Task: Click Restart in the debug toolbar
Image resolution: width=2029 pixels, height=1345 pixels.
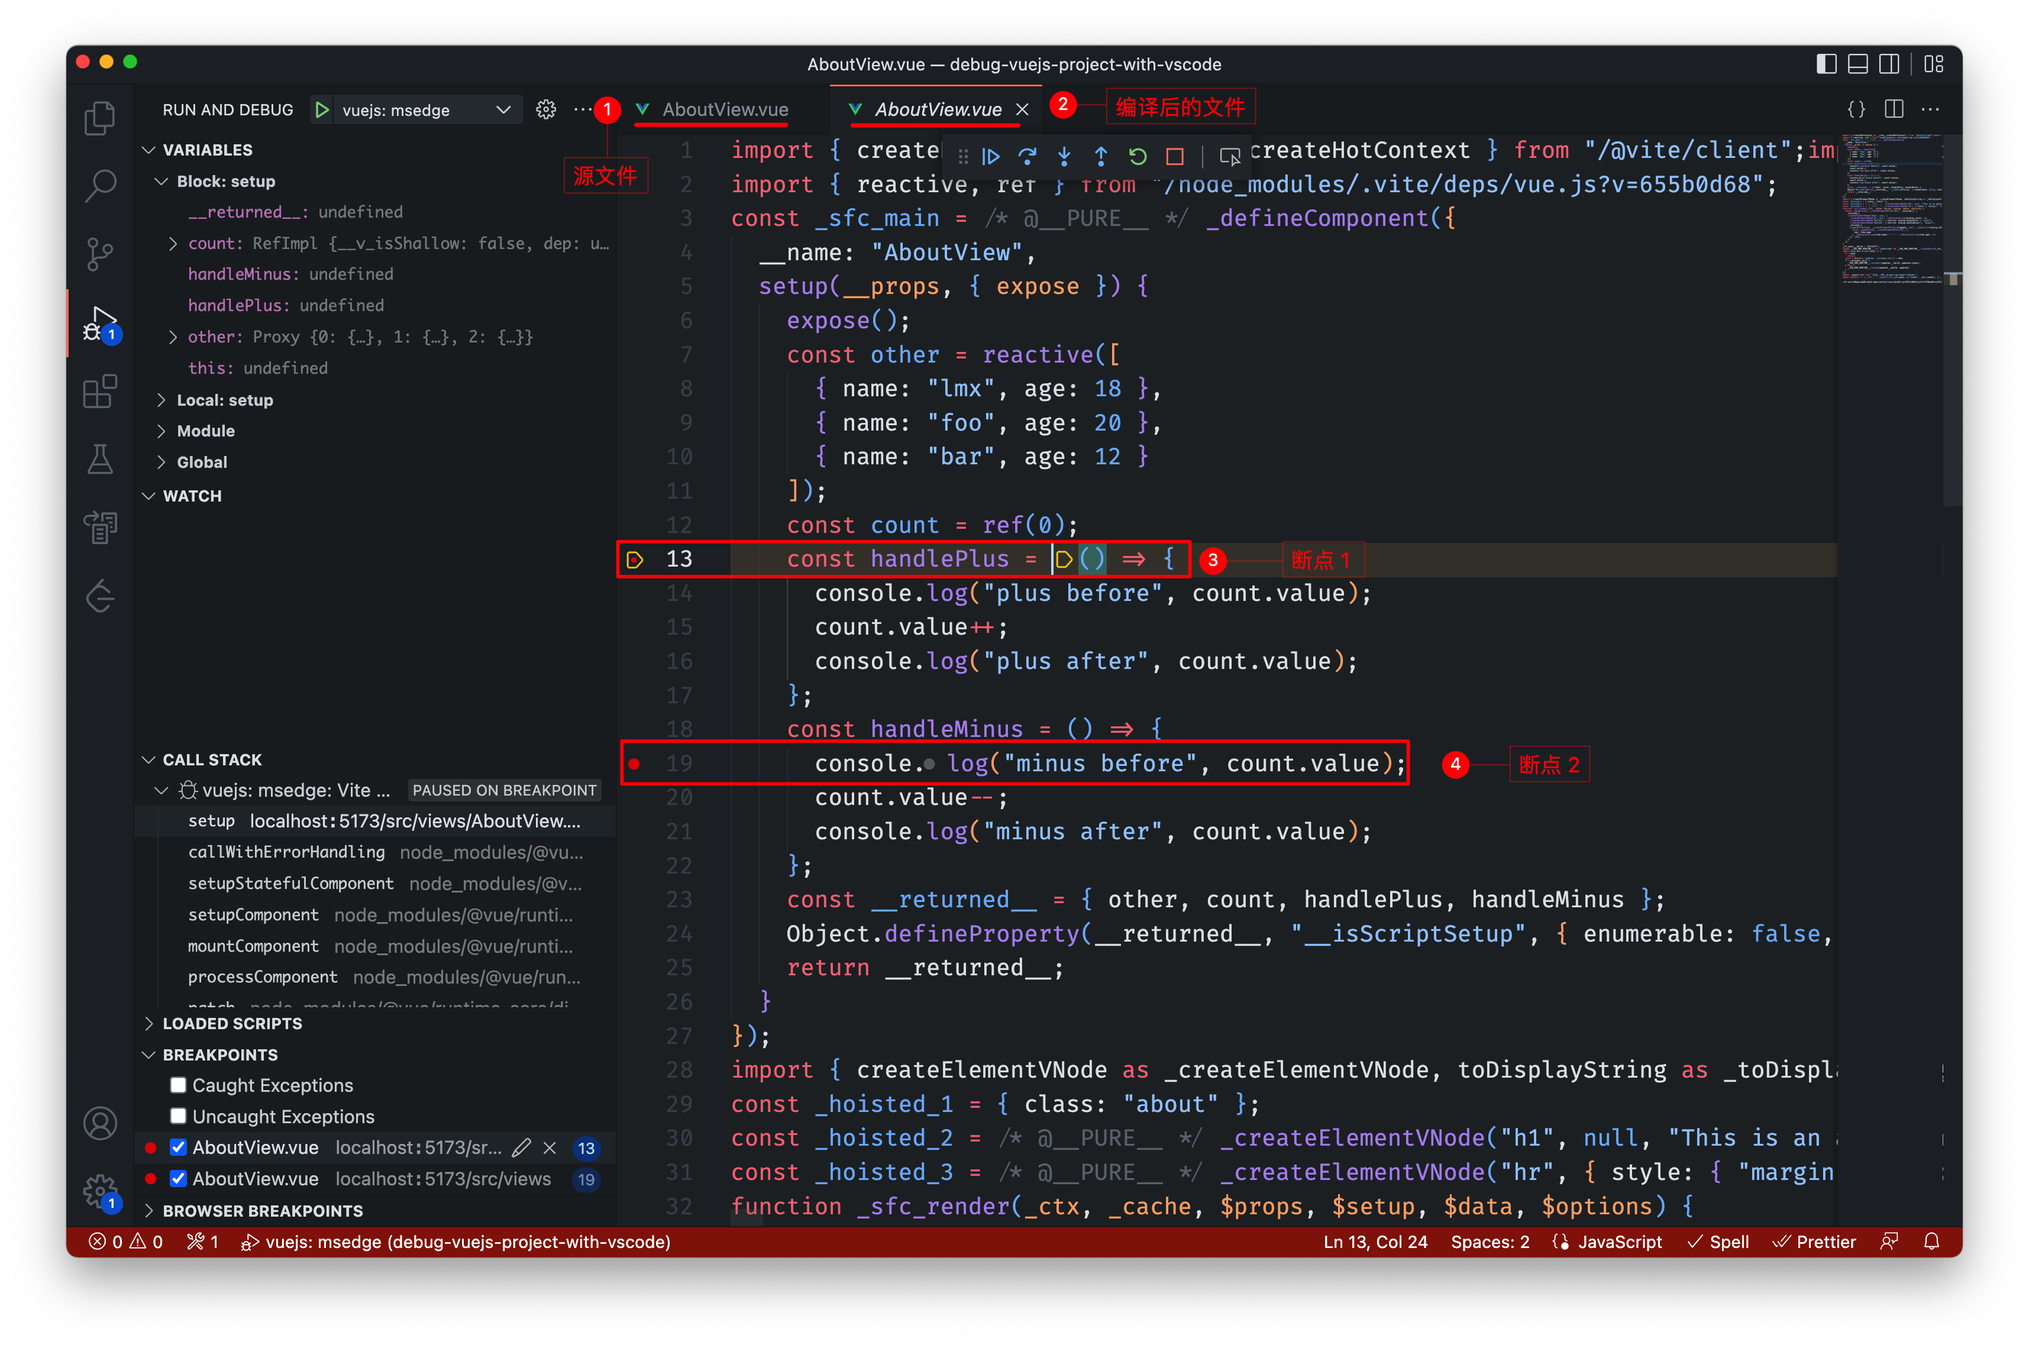Action: pyautogui.click(x=1138, y=156)
